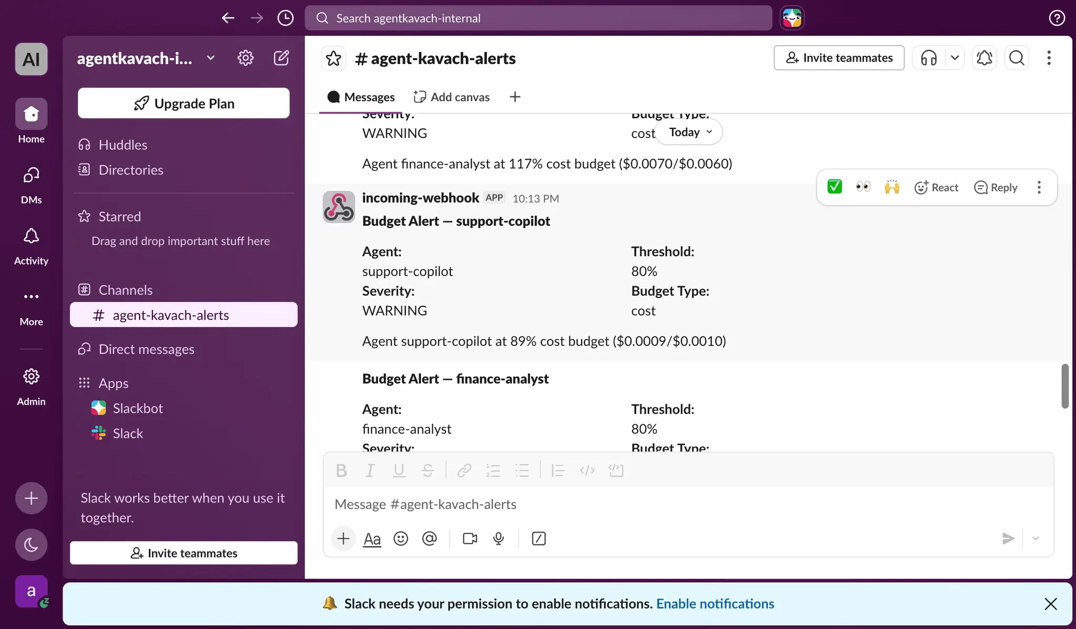1076x629 pixels.
Task: Search within channel magnifier icon
Action: point(1017,58)
